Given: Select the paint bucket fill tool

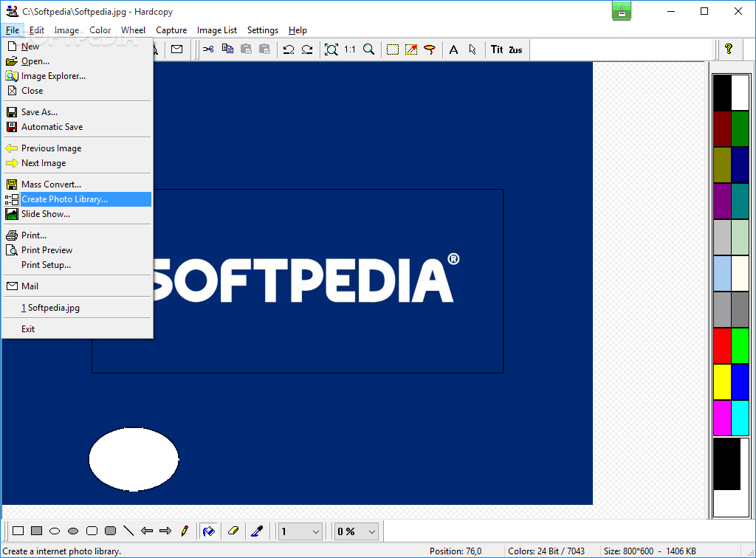Looking at the screenshot, I should pos(209,531).
